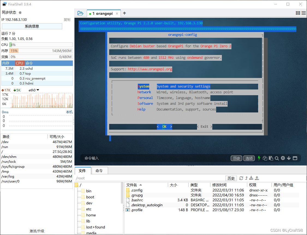Click the .config folder icon
Image resolution: width=307 pixels, height=235 pixels.
pos(128,190)
